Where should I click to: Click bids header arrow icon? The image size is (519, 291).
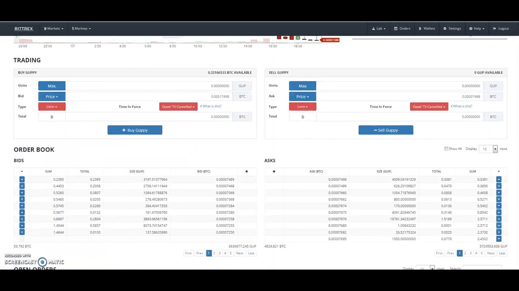(x=22, y=172)
